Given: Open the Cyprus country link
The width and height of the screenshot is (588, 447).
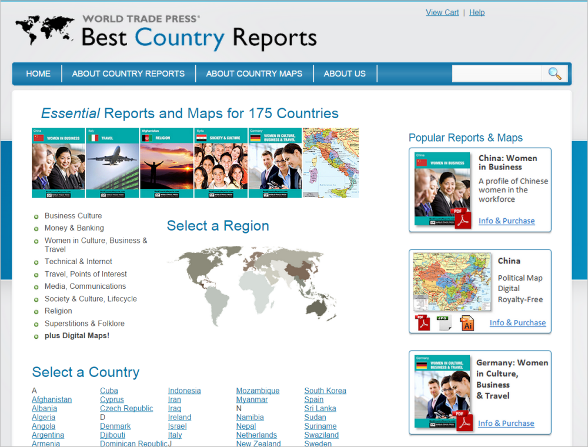Looking at the screenshot, I should tap(112, 400).
